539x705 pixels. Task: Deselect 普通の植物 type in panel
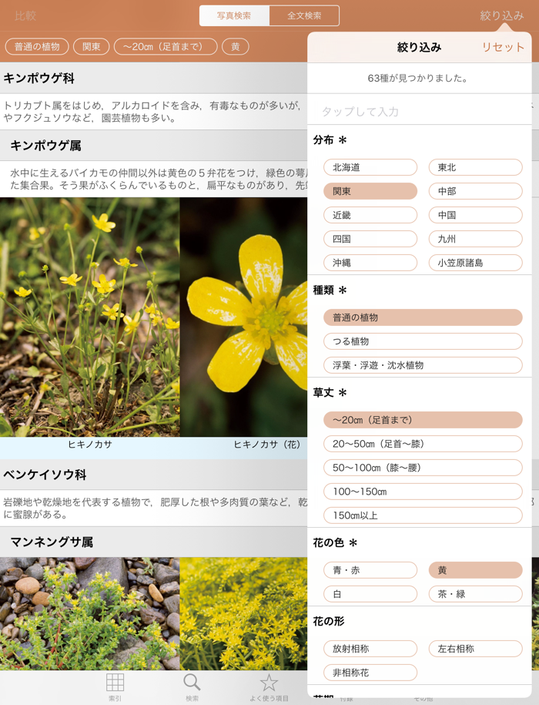423,317
